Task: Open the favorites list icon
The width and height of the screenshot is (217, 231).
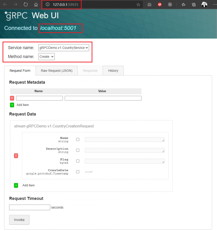Action: tap(184, 5)
